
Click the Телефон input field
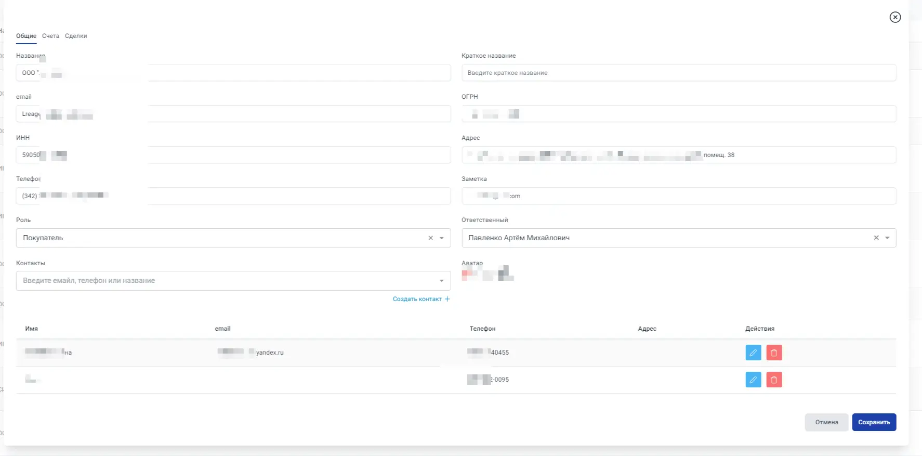coord(233,196)
